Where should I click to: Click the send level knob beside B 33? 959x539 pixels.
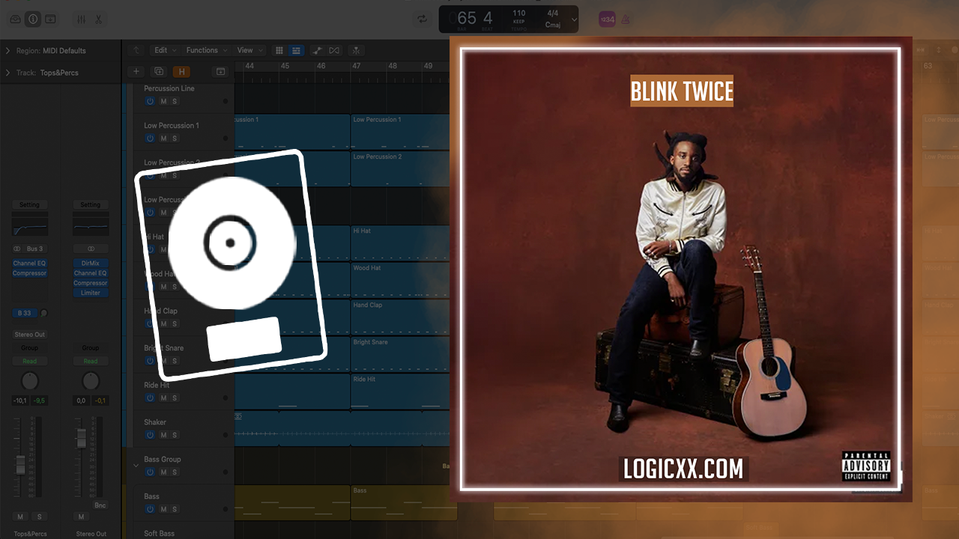coord(43,313)
